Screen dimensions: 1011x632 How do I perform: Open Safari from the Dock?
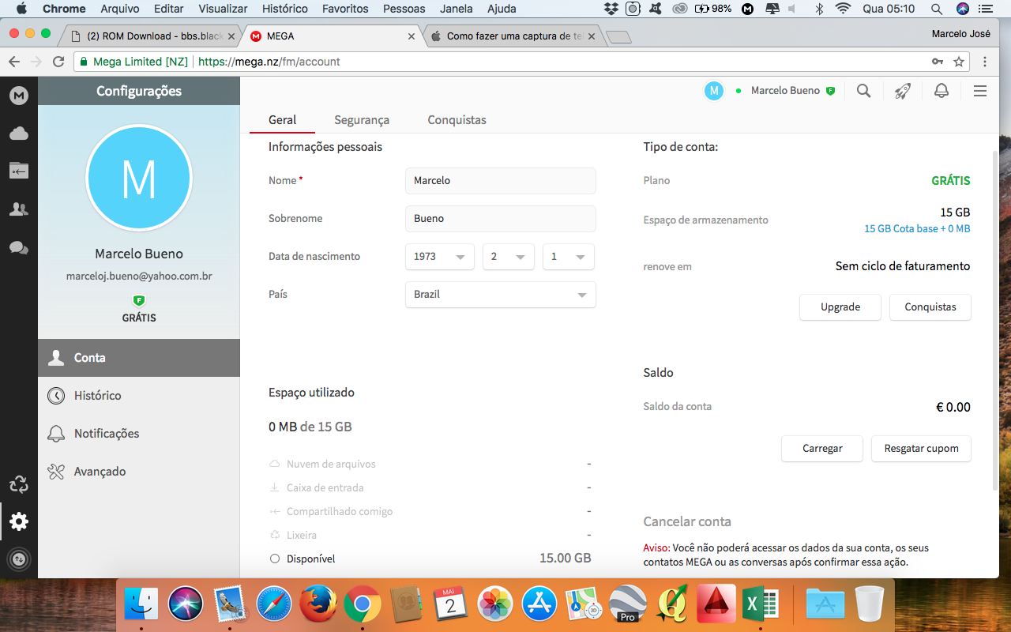(274, 605)
